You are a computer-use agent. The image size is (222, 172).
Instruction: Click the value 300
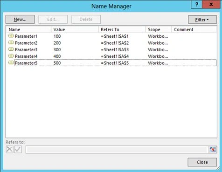click(57, 50)
